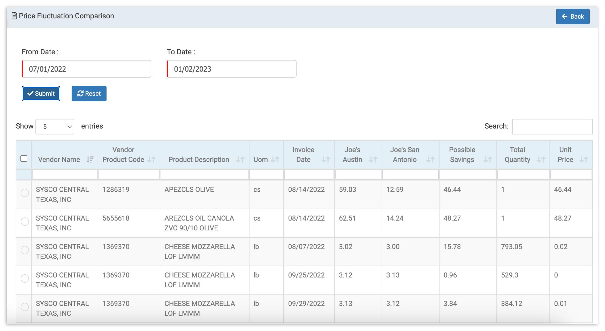Click the checkmark icon inside Submit button
605x331 pixels.
30,93
